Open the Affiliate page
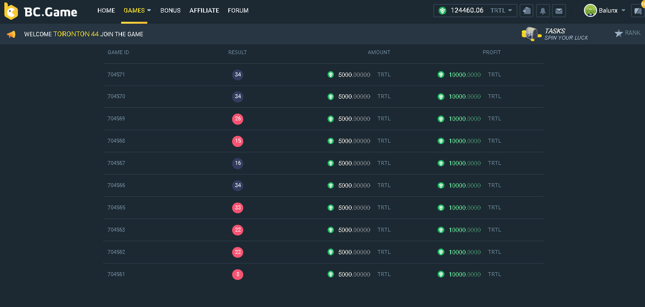This screenshot has width=645, height=307. (x=204, y=10)
